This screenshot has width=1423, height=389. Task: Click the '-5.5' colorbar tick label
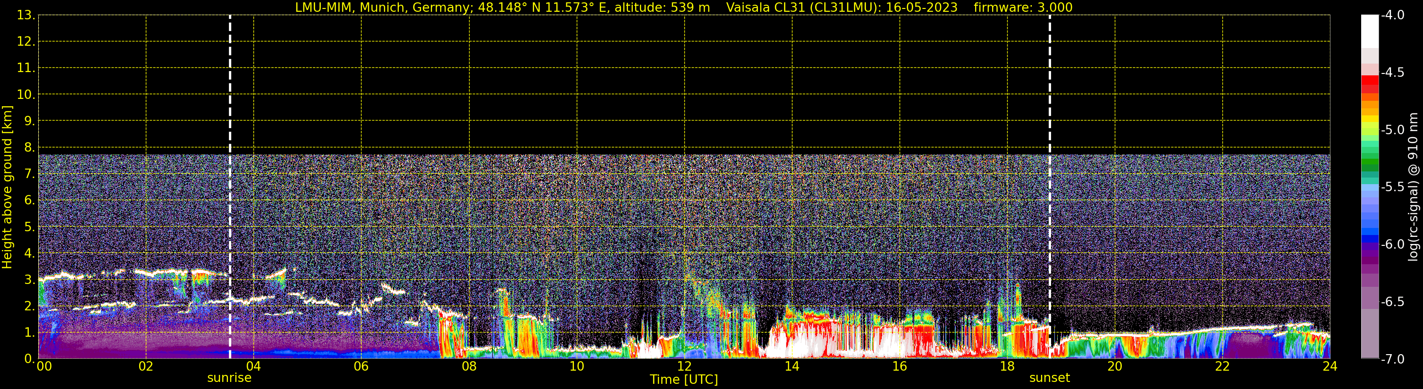point(1392,187)
